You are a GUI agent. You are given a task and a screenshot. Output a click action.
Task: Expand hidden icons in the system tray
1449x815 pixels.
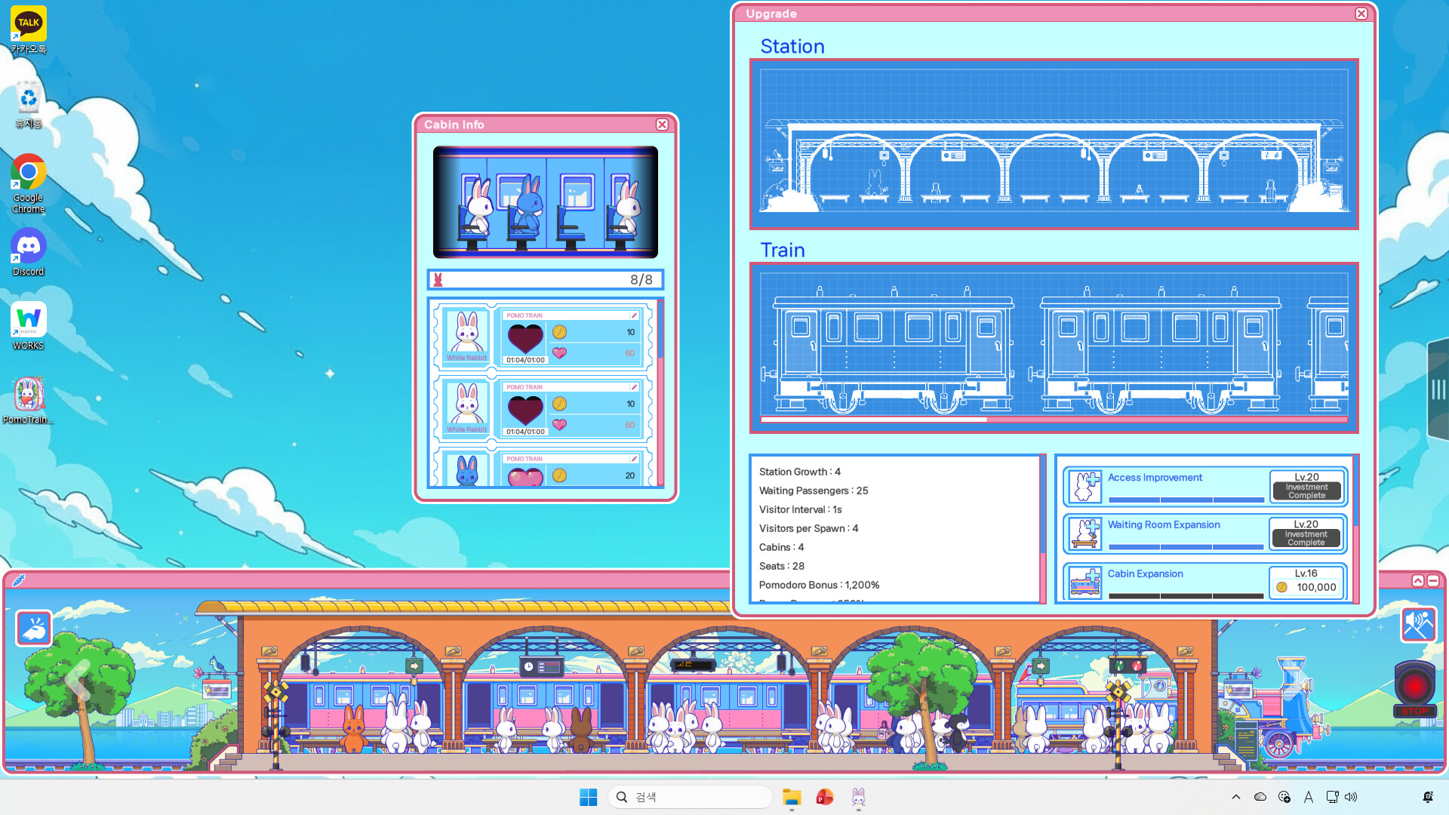click(x=1236, y=796)
